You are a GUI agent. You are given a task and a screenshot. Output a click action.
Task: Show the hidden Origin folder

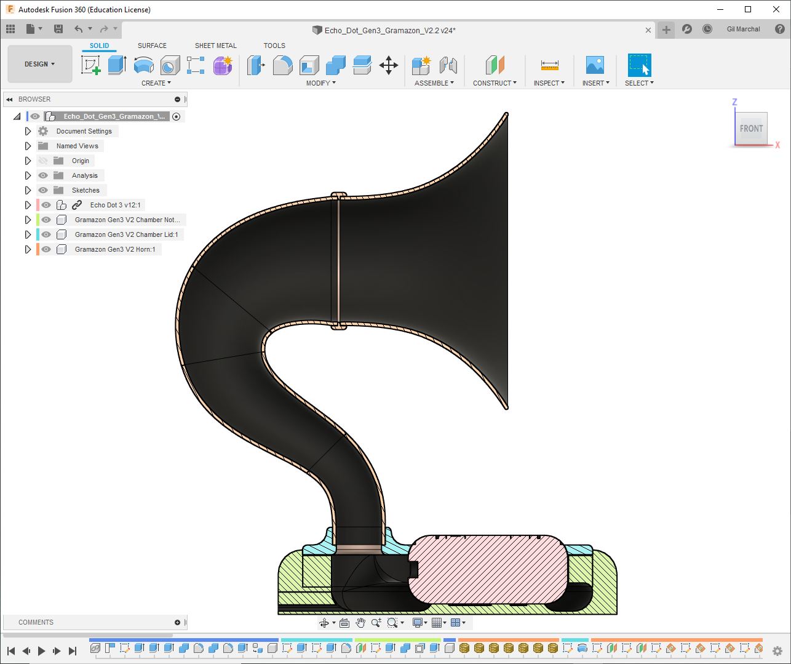43,161
